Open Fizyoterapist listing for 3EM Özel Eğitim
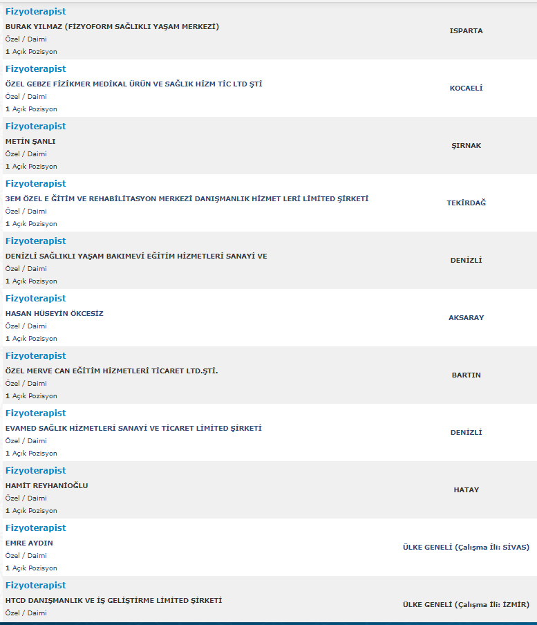537x625 pixels. [35, 184]
